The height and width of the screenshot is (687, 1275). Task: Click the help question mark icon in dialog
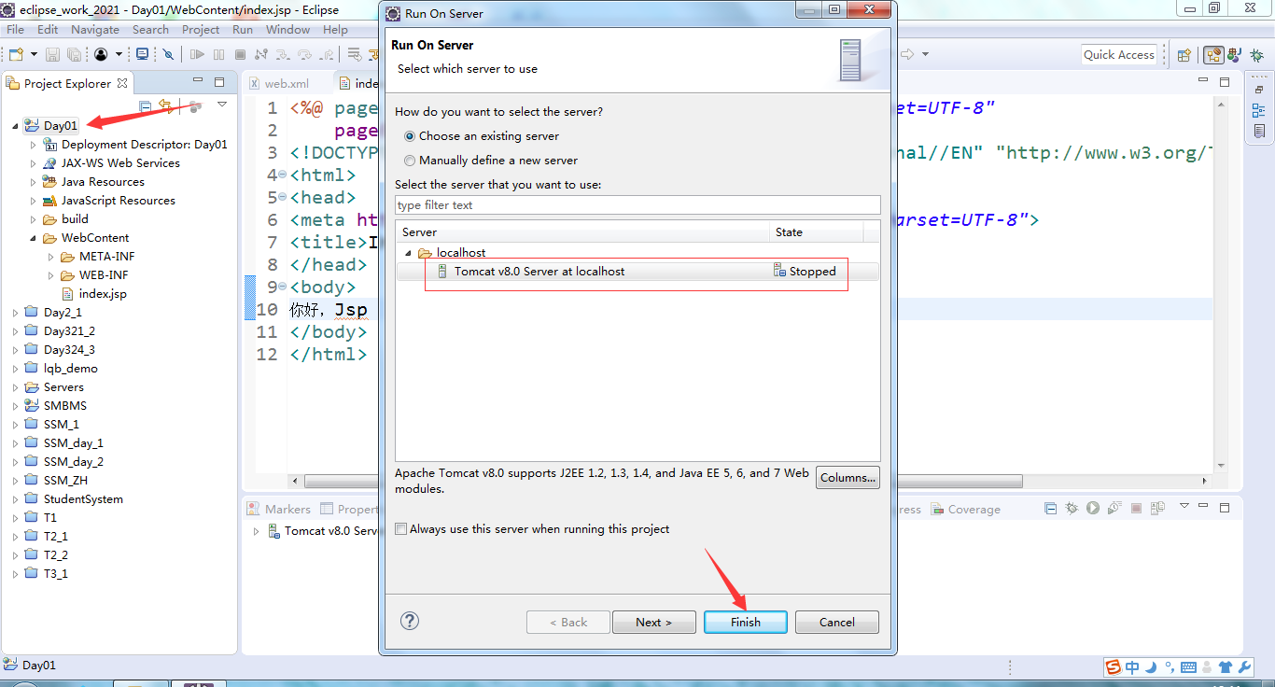click(410, 621)
